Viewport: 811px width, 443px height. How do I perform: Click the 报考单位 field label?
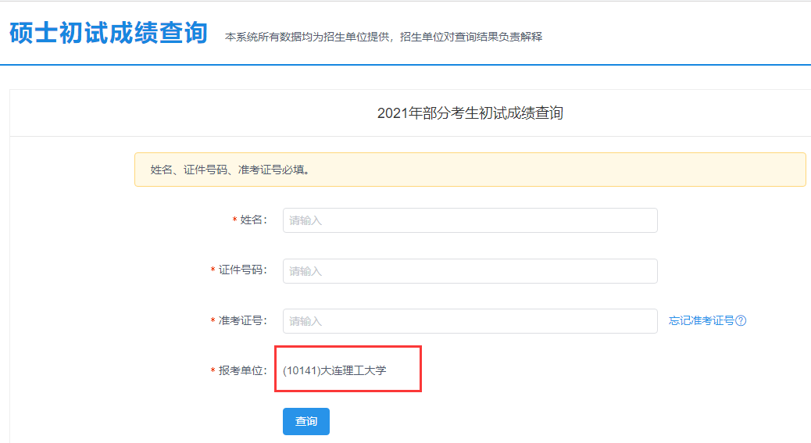click(242, 370)
